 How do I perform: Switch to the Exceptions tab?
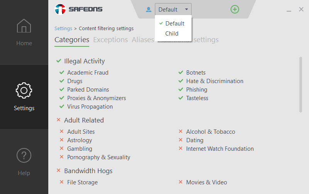(110, 40)
